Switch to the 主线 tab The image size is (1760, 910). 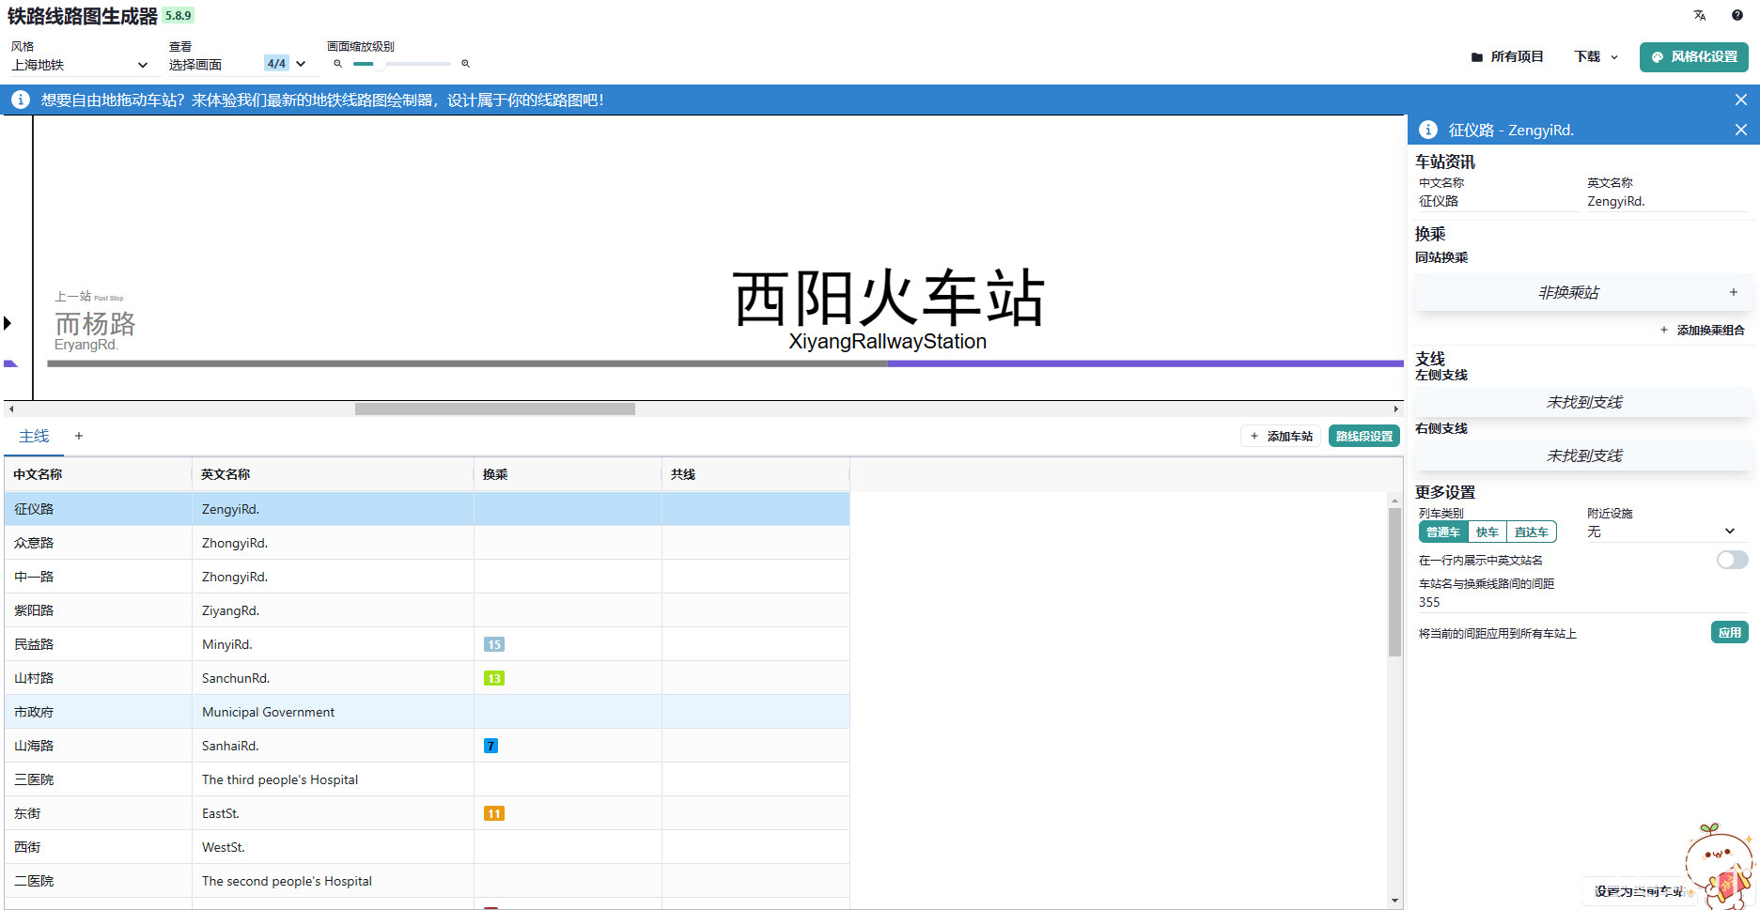point(34,436)
